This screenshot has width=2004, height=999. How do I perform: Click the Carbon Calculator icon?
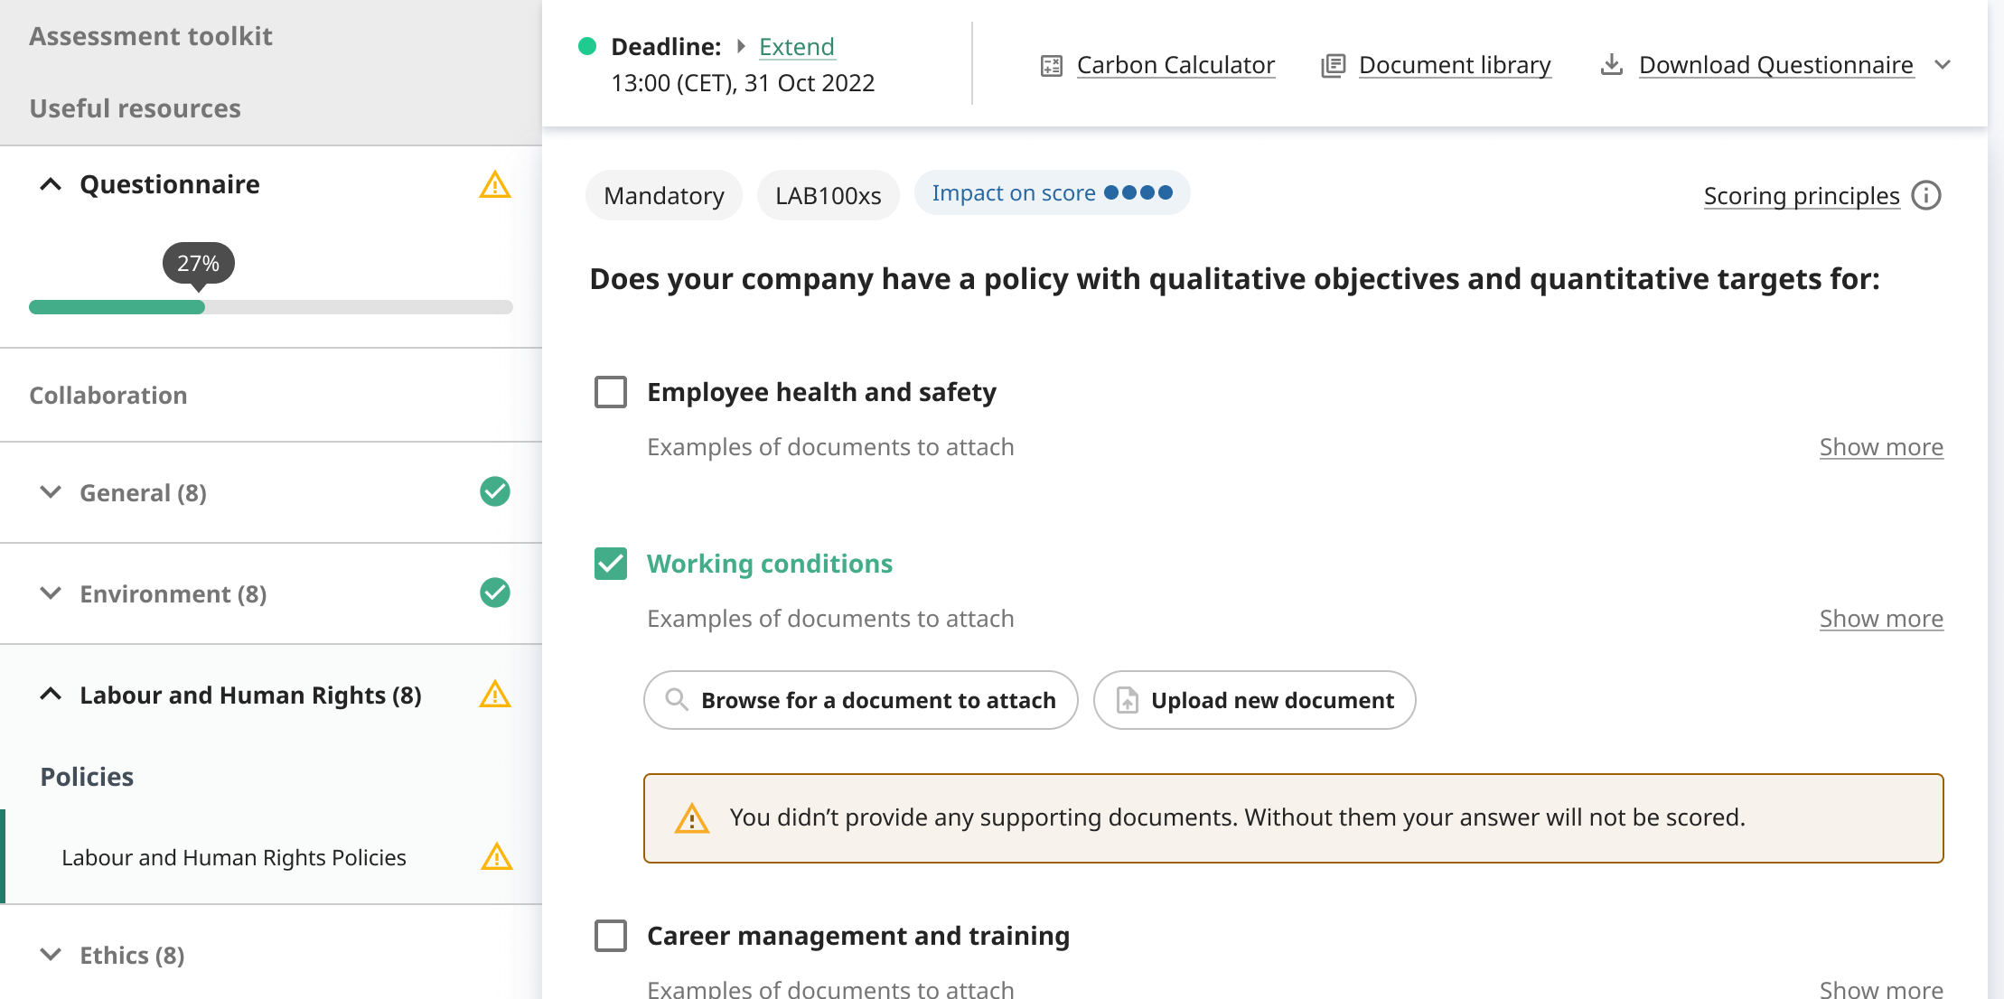tap(1051, 65)
